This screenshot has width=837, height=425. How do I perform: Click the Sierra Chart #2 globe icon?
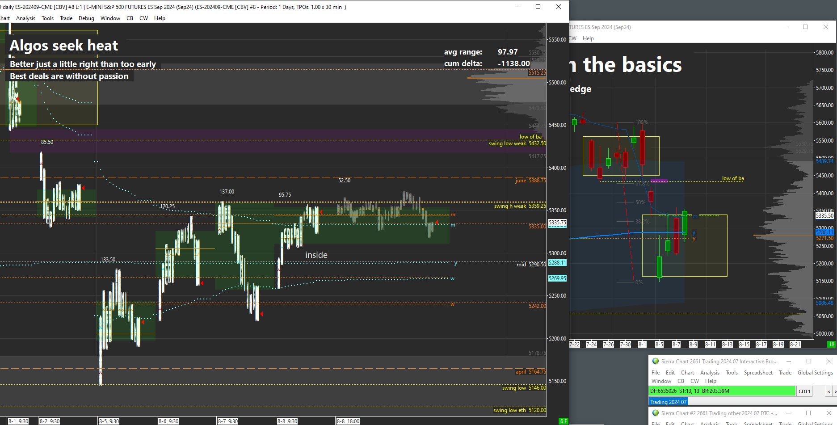point(656,413)
